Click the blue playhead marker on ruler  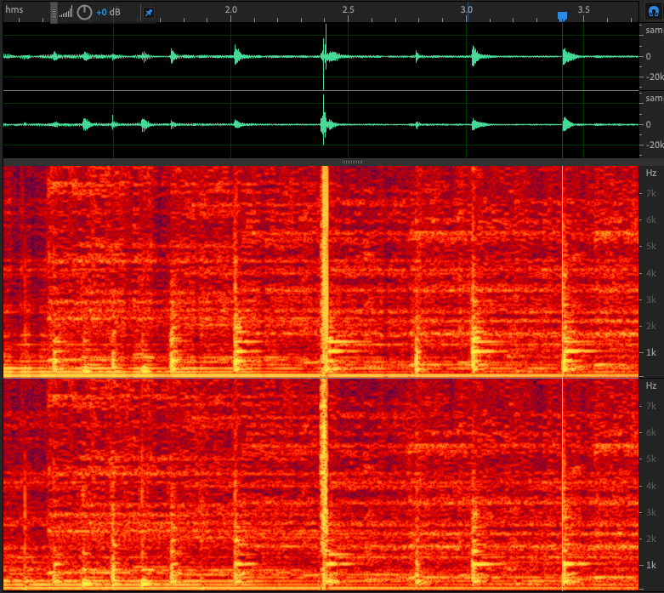pyautogui.click(x=562, y=16)
